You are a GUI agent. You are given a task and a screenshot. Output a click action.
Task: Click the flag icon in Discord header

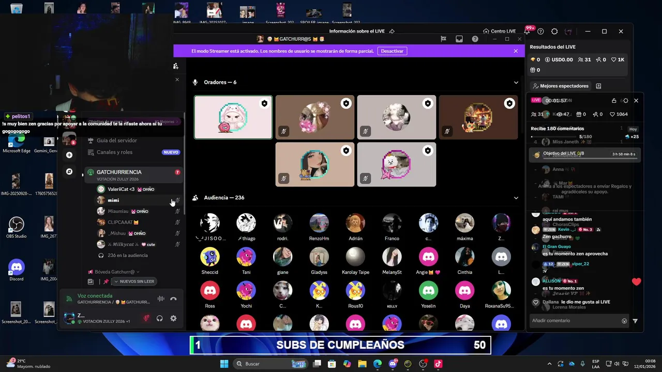443,39
